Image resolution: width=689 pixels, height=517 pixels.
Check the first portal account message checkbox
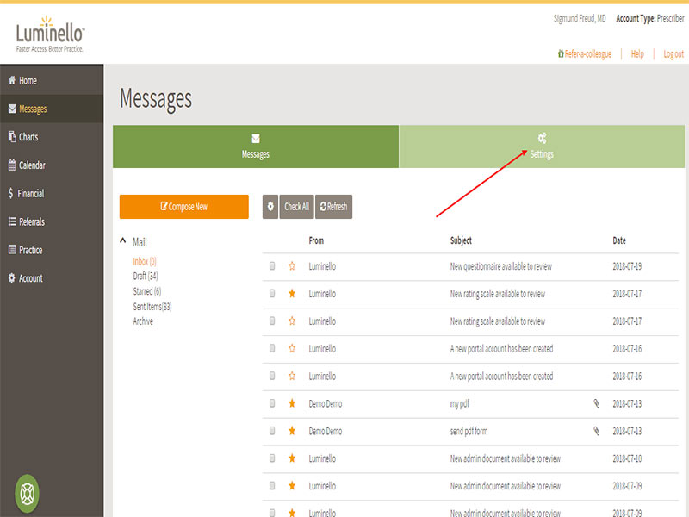pos(272,348)
